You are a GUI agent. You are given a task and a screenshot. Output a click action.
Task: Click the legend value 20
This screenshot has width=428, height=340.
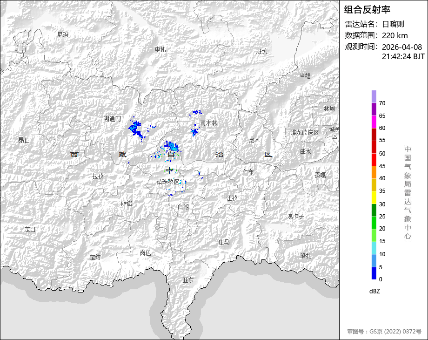[x=382, y=229]
